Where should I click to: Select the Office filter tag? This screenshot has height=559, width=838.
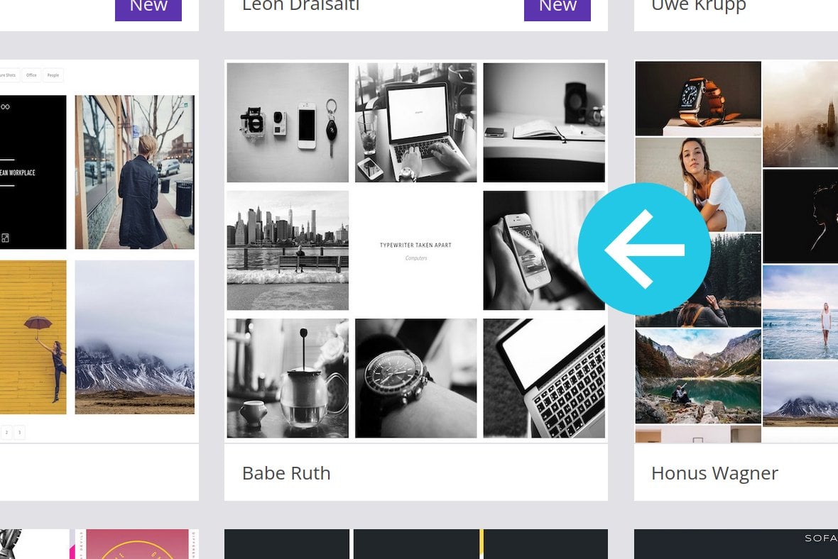point(31,75)
